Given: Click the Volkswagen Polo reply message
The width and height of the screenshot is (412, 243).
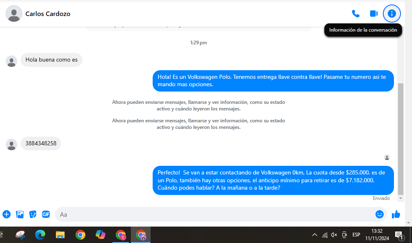Looking at the screenshot, I should pos(273,80).
